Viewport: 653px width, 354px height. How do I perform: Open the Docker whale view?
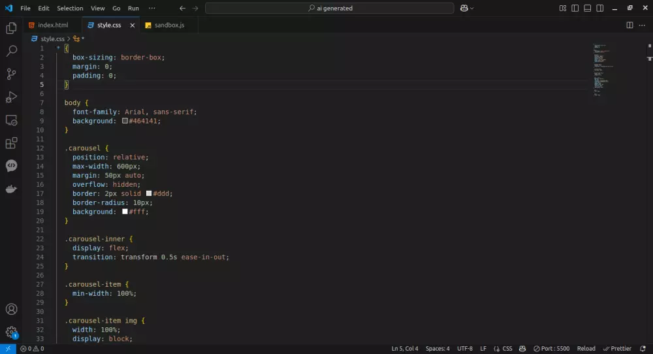[11, 189]
